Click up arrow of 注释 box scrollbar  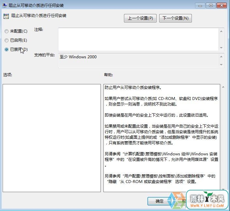221,31
